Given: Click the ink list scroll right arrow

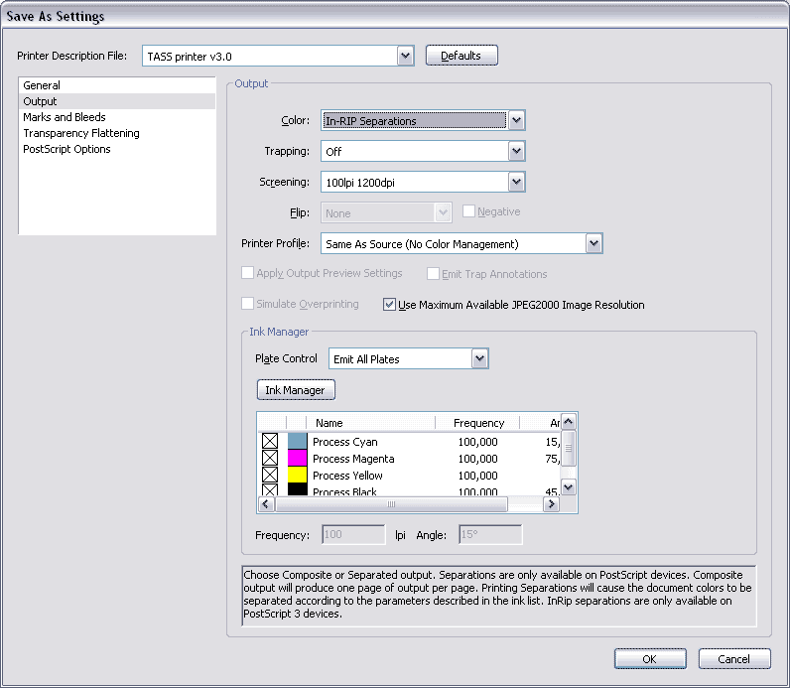Looking at the screenshot, I should (551, 503).
